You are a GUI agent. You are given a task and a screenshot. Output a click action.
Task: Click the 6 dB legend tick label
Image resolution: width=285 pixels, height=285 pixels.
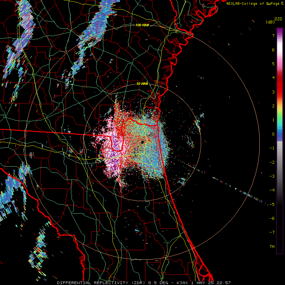click(273, 50)
